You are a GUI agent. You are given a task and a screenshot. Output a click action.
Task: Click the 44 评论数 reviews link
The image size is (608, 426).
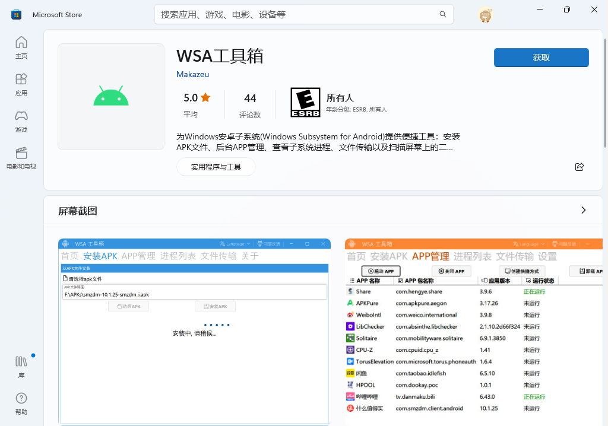coord(250,102)
